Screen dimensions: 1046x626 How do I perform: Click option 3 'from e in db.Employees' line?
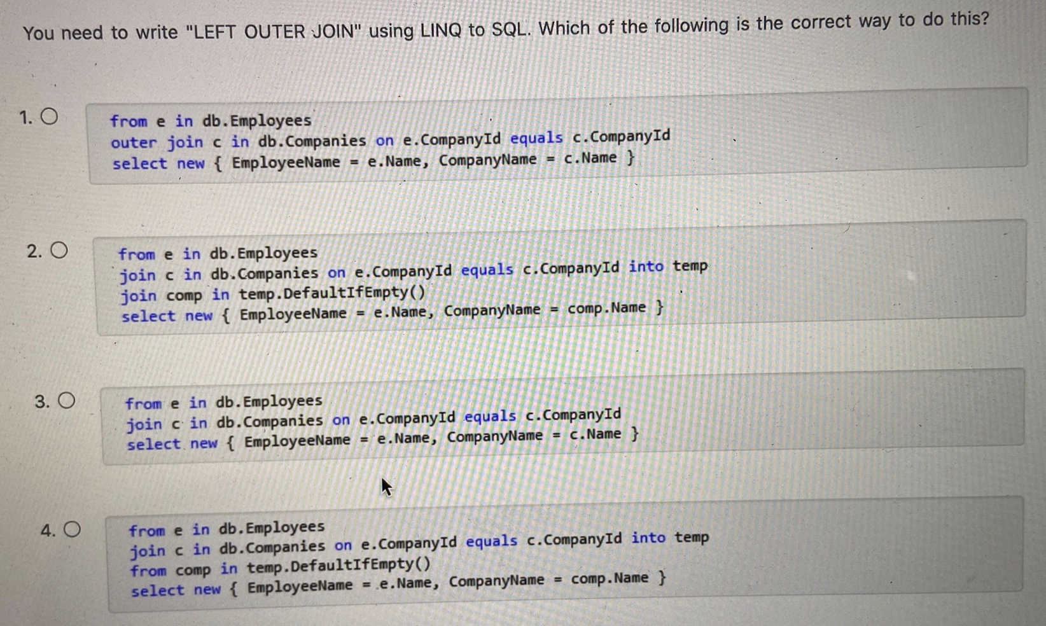223,402
